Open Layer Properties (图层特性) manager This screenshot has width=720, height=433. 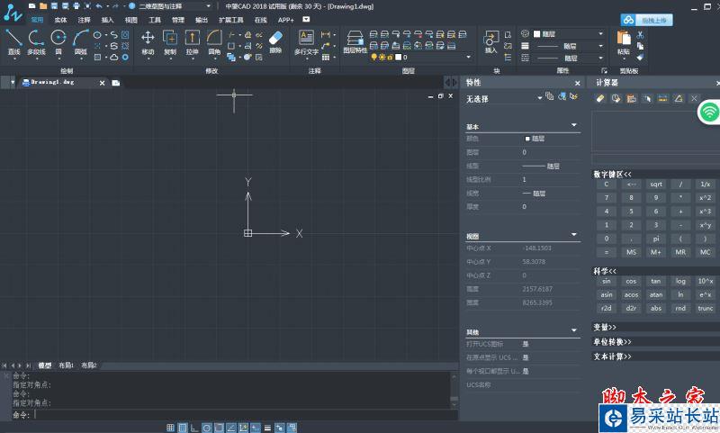point(355,41)
